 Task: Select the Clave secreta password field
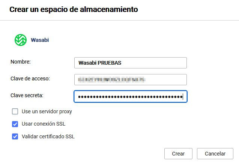coord(130,96)
